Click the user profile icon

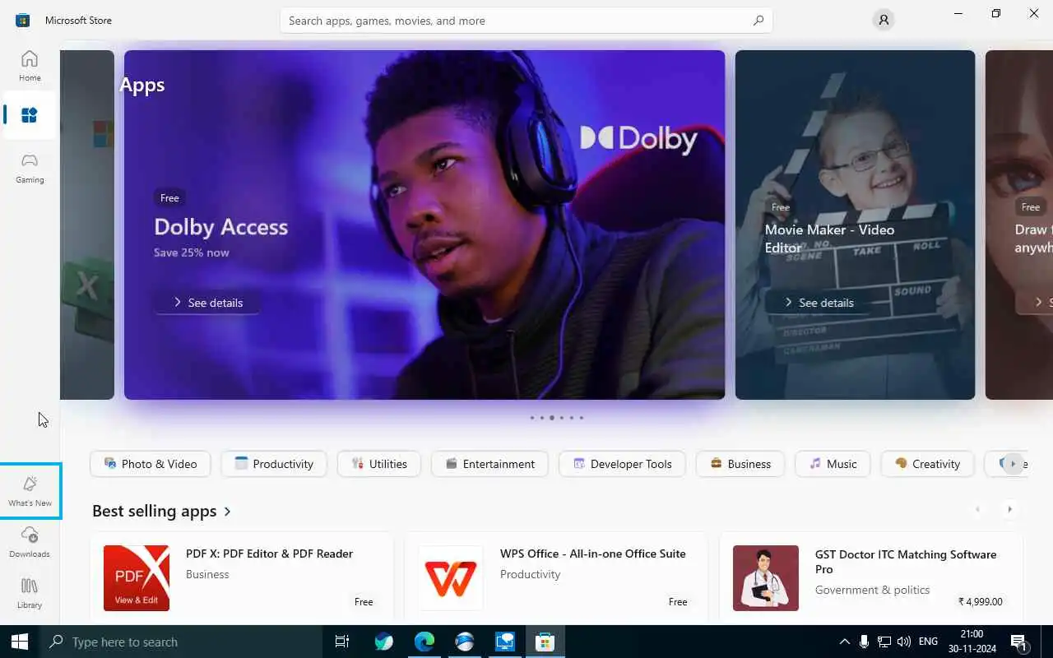[x=884, y=21]
